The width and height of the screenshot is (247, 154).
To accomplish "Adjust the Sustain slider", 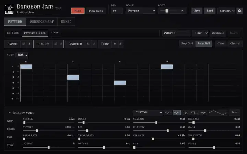I will pyautogui.click(x=159, y=123).
